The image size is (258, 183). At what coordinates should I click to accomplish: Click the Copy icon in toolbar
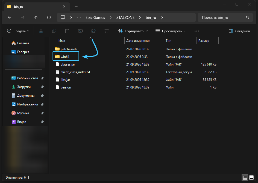pos(54,31)
